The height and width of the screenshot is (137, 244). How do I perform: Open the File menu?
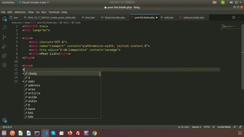coord(3,12)
